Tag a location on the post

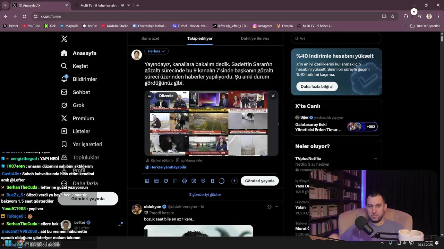coord(203,181)
